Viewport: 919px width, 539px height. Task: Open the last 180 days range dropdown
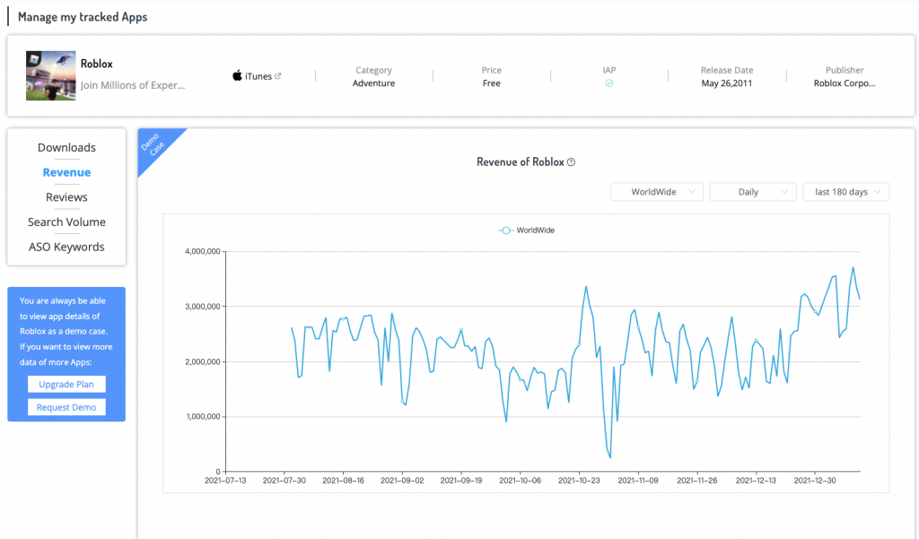(x=845, y=192)
